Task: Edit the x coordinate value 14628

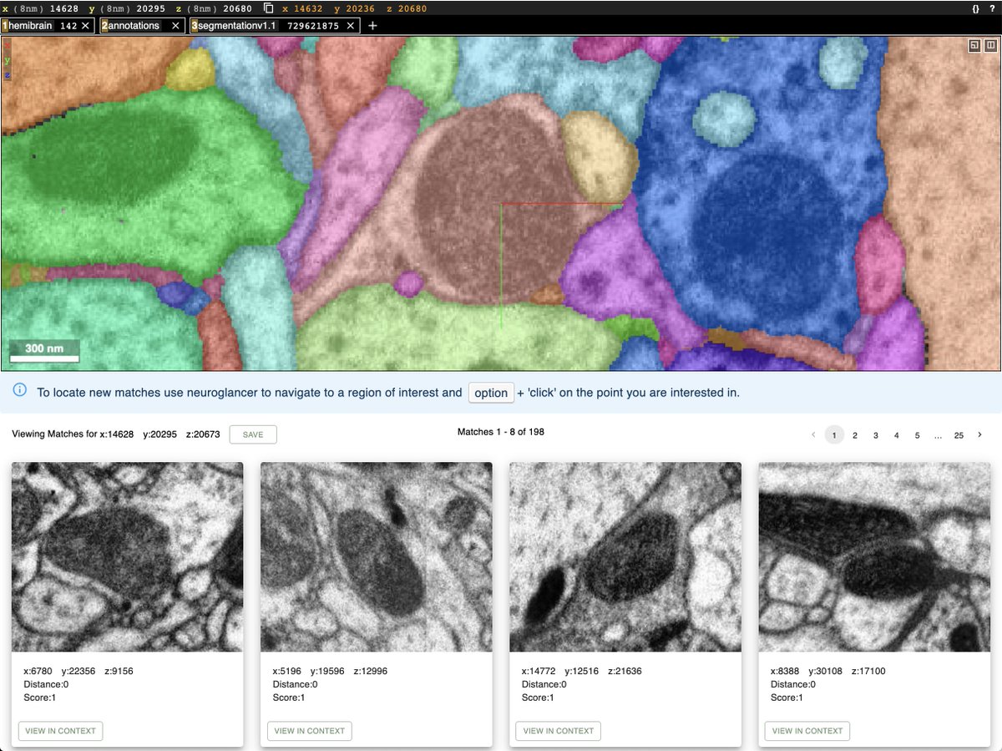Action: pyautogui.click(x=64, y=8)
